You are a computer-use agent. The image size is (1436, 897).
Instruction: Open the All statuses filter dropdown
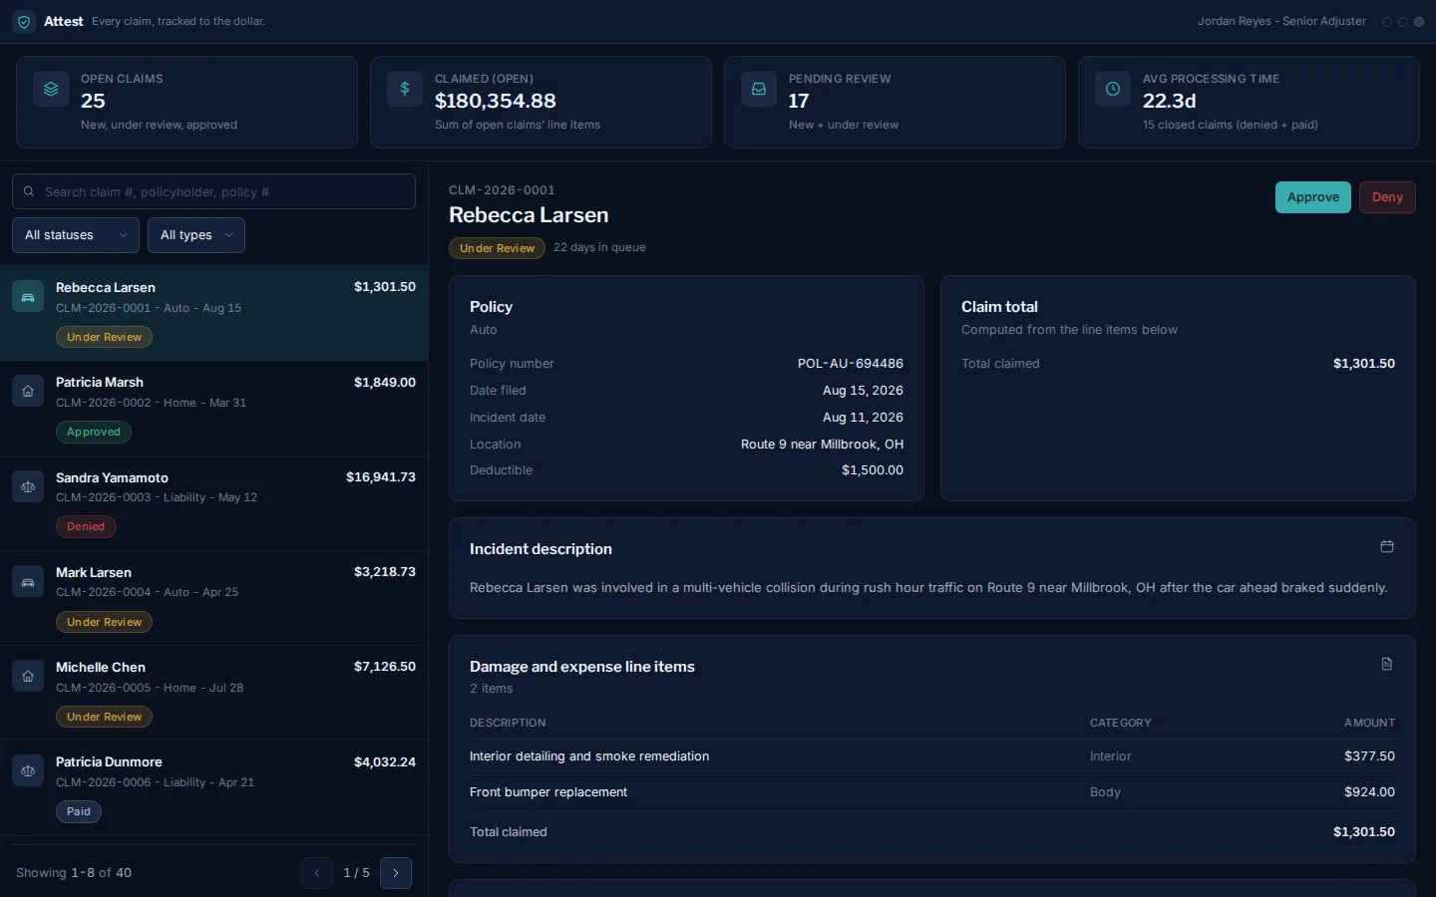click(x=76, y=235)
